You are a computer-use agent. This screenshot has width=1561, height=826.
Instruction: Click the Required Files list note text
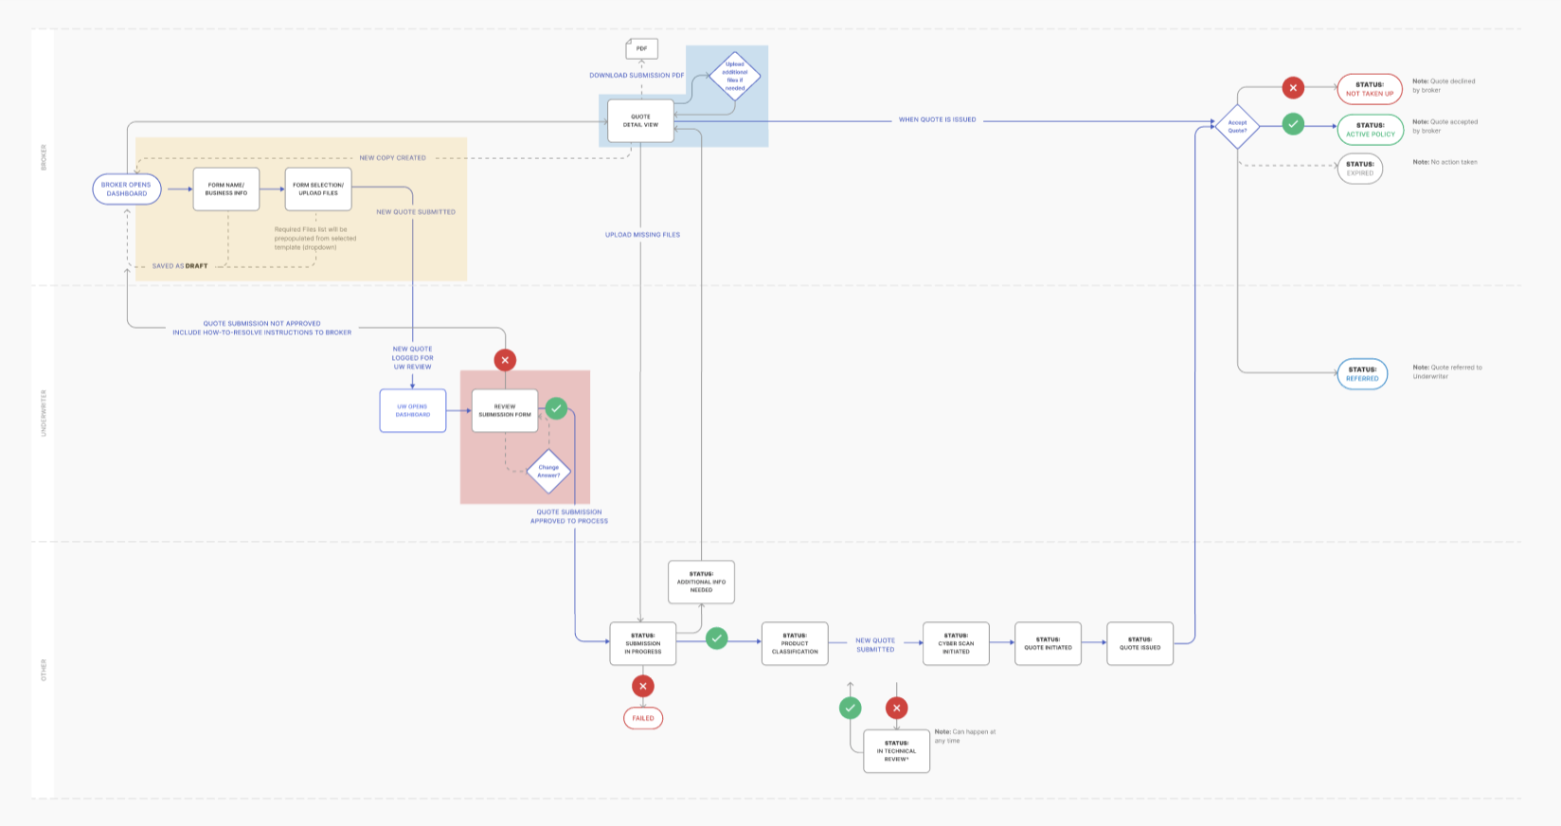[x=315, y=238]
